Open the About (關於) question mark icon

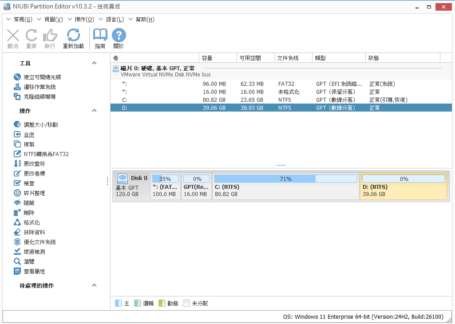click(119, 36)
